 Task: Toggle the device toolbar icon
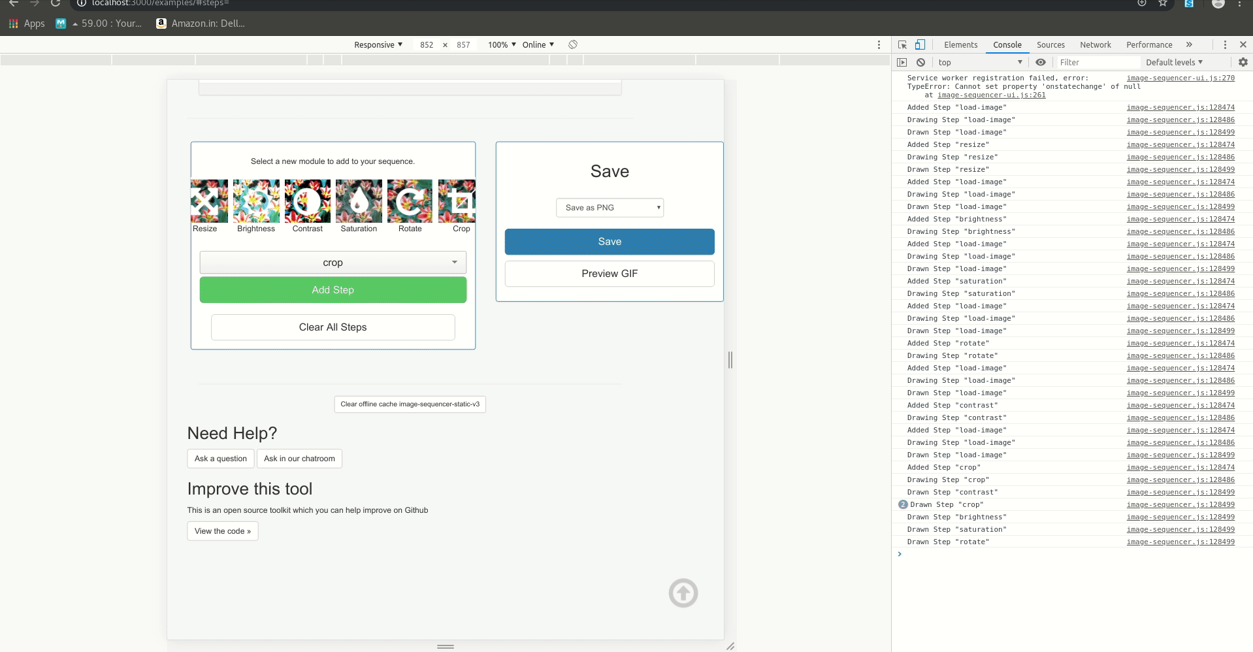click(x=920, y=45)
